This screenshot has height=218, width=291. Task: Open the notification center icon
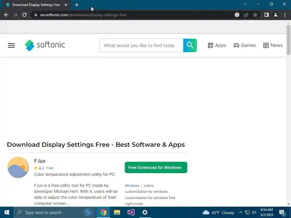pos(282,212)
